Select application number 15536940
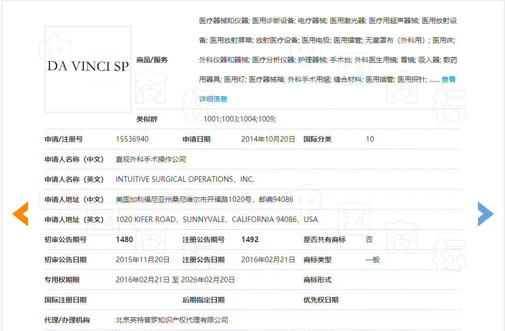 132,139
